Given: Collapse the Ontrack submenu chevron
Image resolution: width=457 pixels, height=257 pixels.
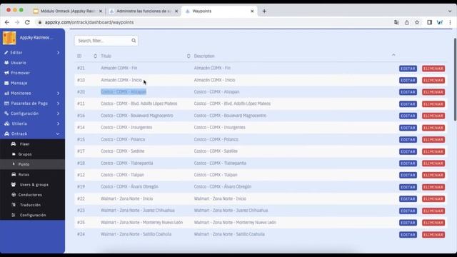Looking at the screenshot, I should [x=58, y=133].
